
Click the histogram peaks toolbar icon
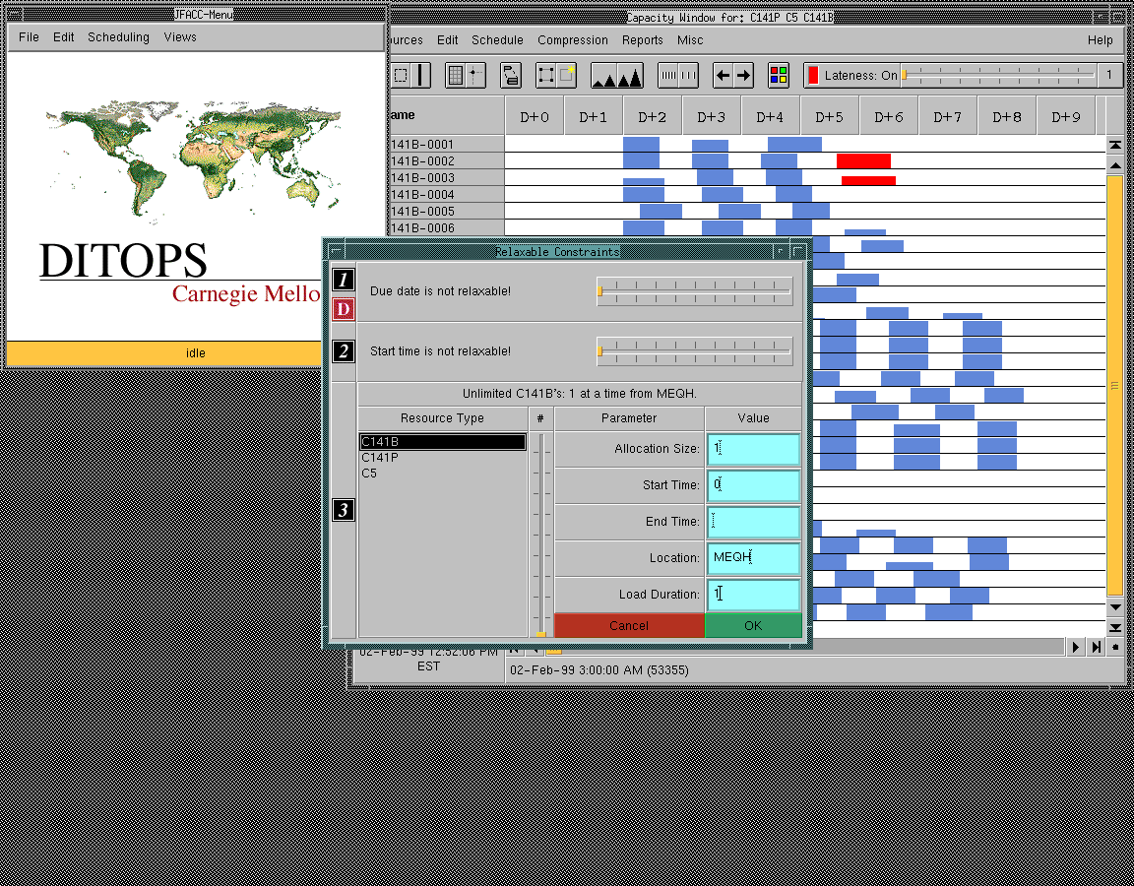point(617,76)
